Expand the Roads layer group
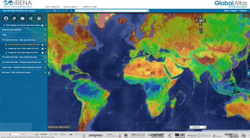 (x=45, y=35)
